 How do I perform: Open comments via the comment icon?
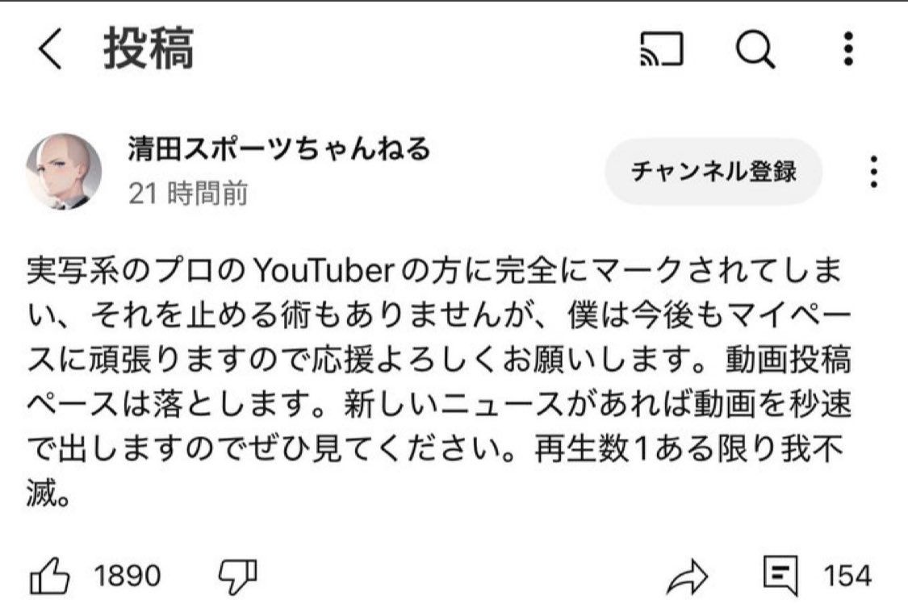780,574
